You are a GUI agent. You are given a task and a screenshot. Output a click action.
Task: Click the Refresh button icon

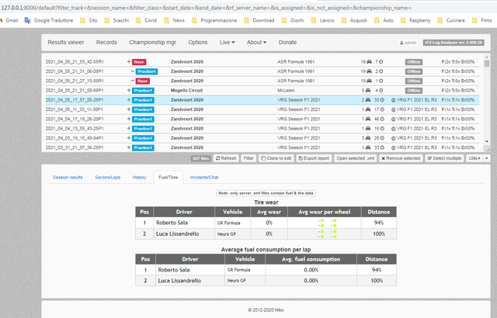[217, 158]
